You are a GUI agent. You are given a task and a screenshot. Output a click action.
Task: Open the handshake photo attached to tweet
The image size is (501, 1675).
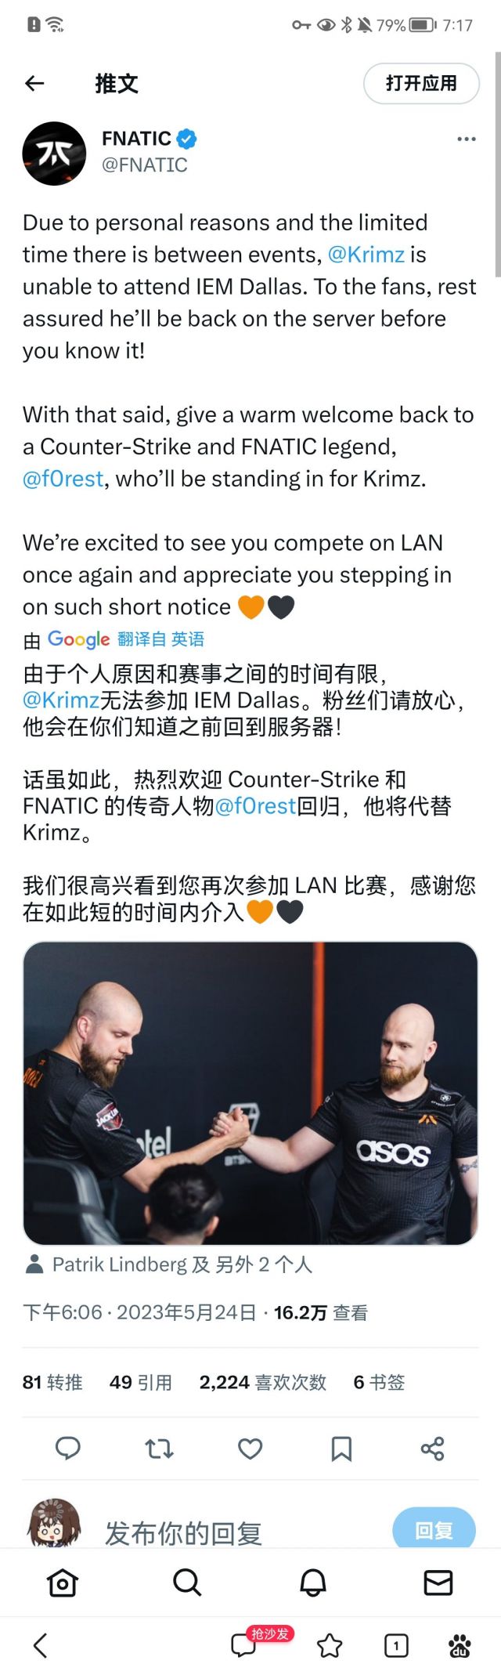pyautogui.click(x=250, y=1093)
